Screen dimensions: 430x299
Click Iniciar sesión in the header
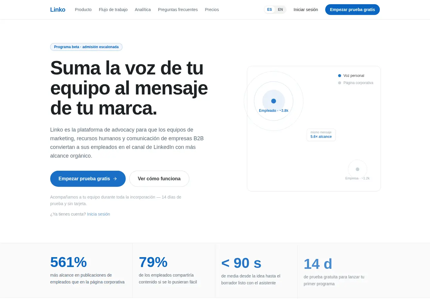306,10
